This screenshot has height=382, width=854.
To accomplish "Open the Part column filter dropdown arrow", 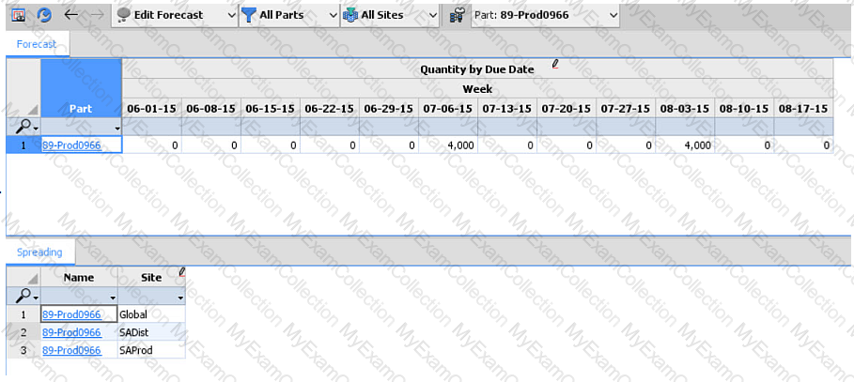I will (117, 128).
